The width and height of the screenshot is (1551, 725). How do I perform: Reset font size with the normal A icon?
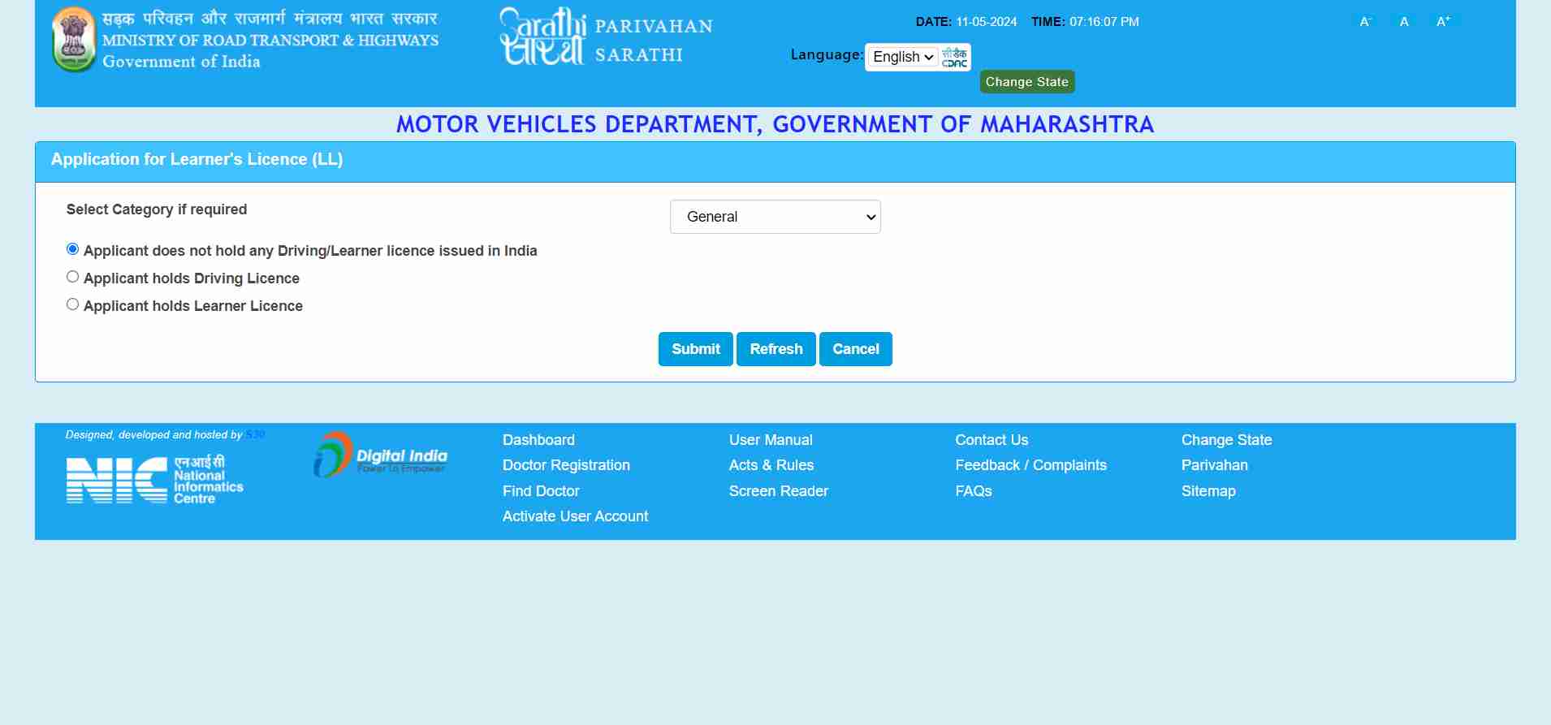coord(1404,22)
